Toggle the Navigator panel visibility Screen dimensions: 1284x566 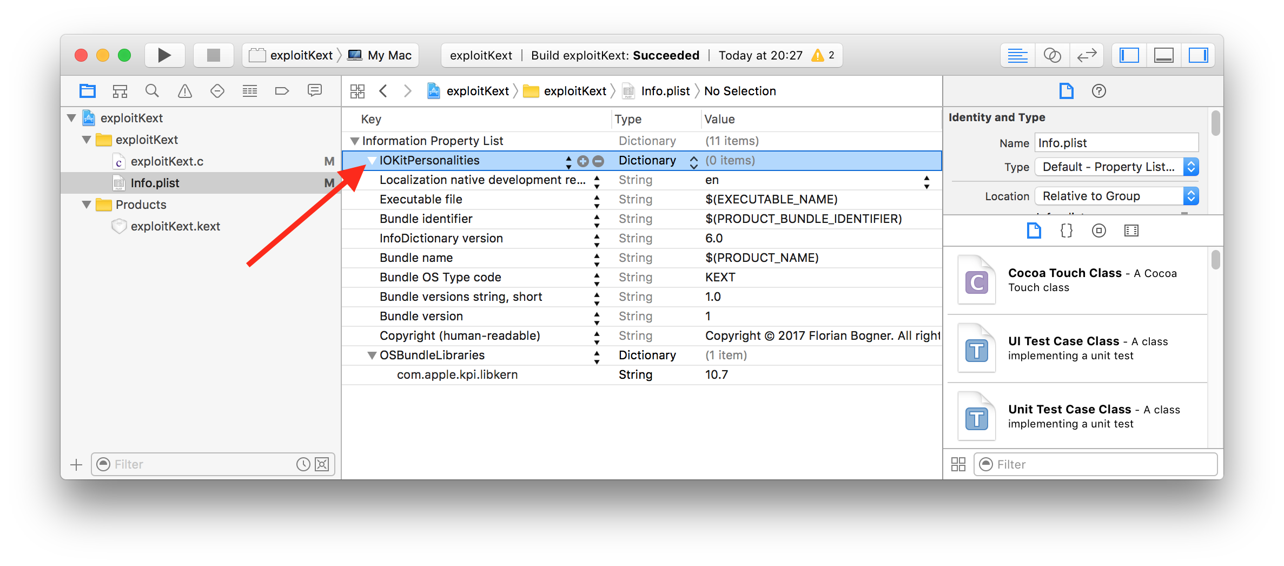click(x=1129, y=55)
